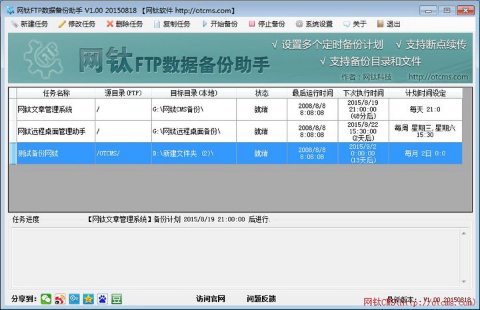
Task: Click the 每周 星期三,星期六 15:30 schedule cell
Action: 425,131
